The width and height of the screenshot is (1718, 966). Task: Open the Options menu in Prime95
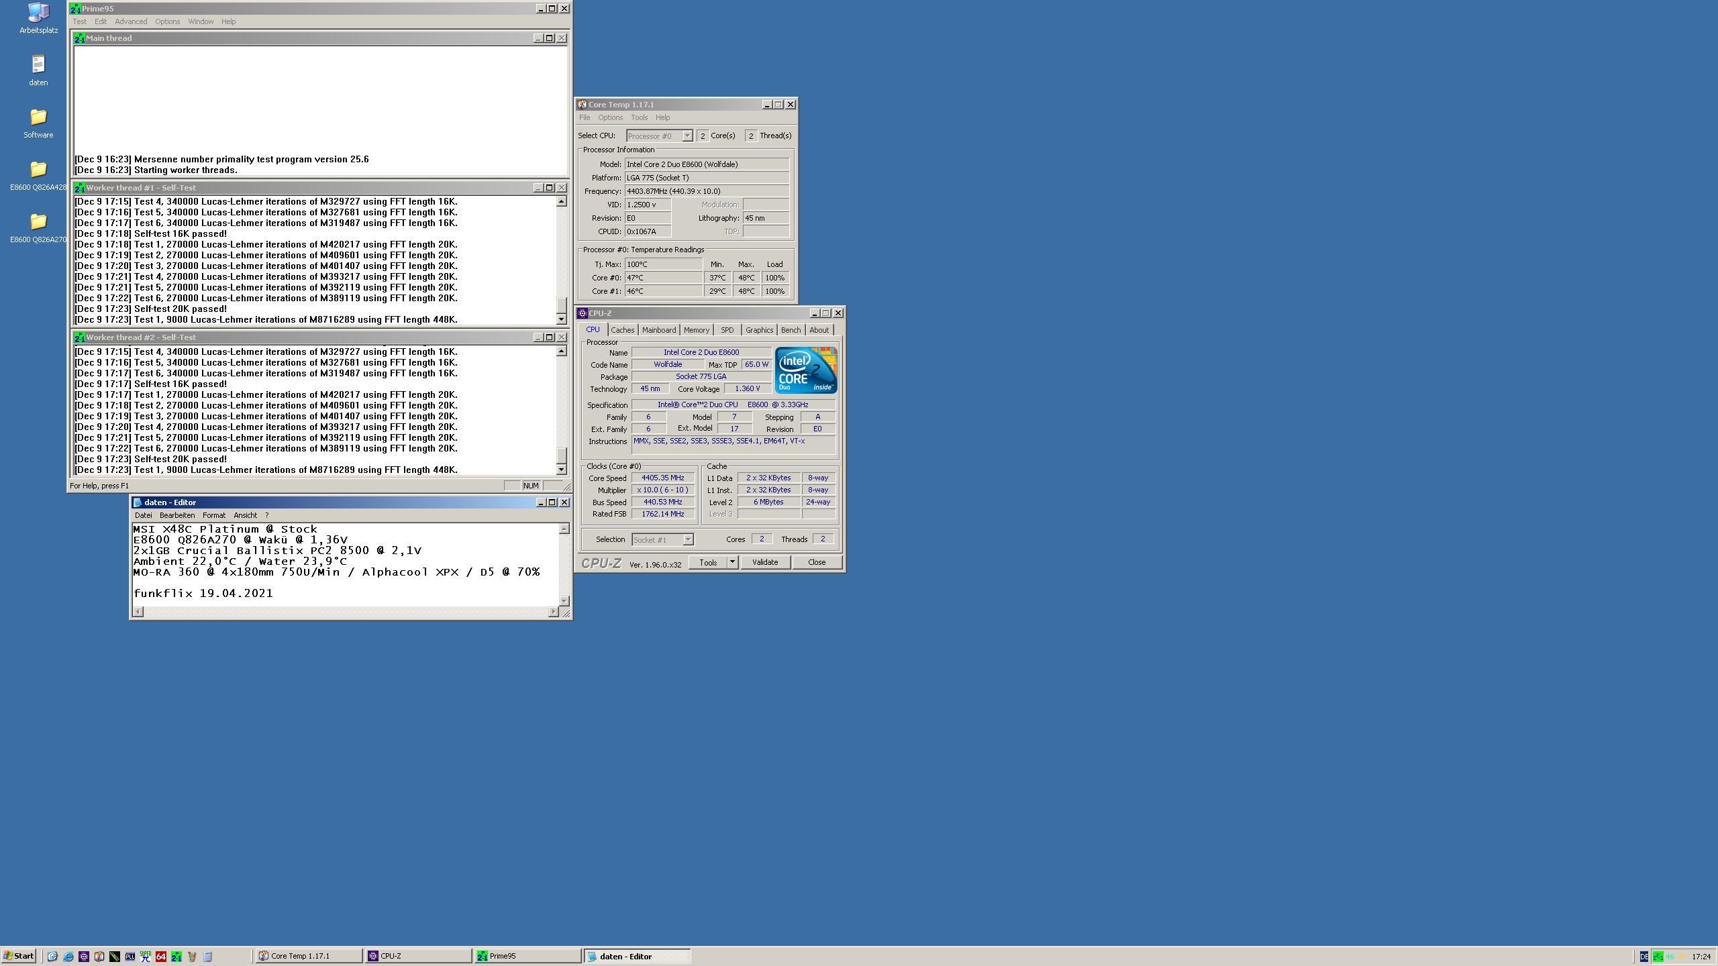(167, 21)
